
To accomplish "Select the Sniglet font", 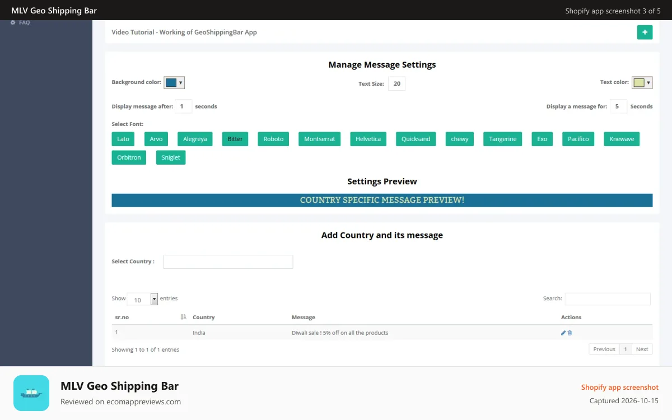I will (171, 157).
